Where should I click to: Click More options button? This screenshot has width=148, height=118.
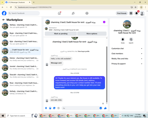pyautogui.click(x=92, y=34)
